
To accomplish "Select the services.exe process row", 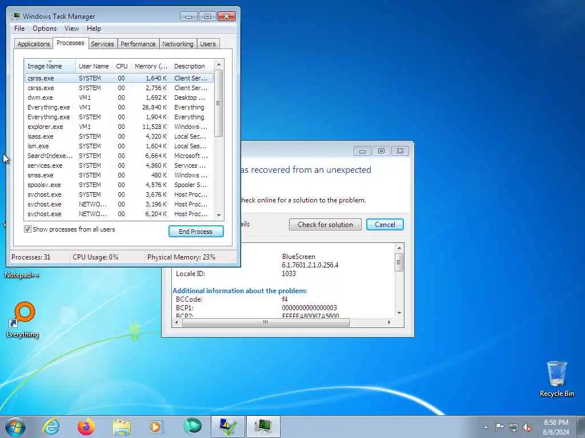I will pyautogui.click(x=119, y=165).
